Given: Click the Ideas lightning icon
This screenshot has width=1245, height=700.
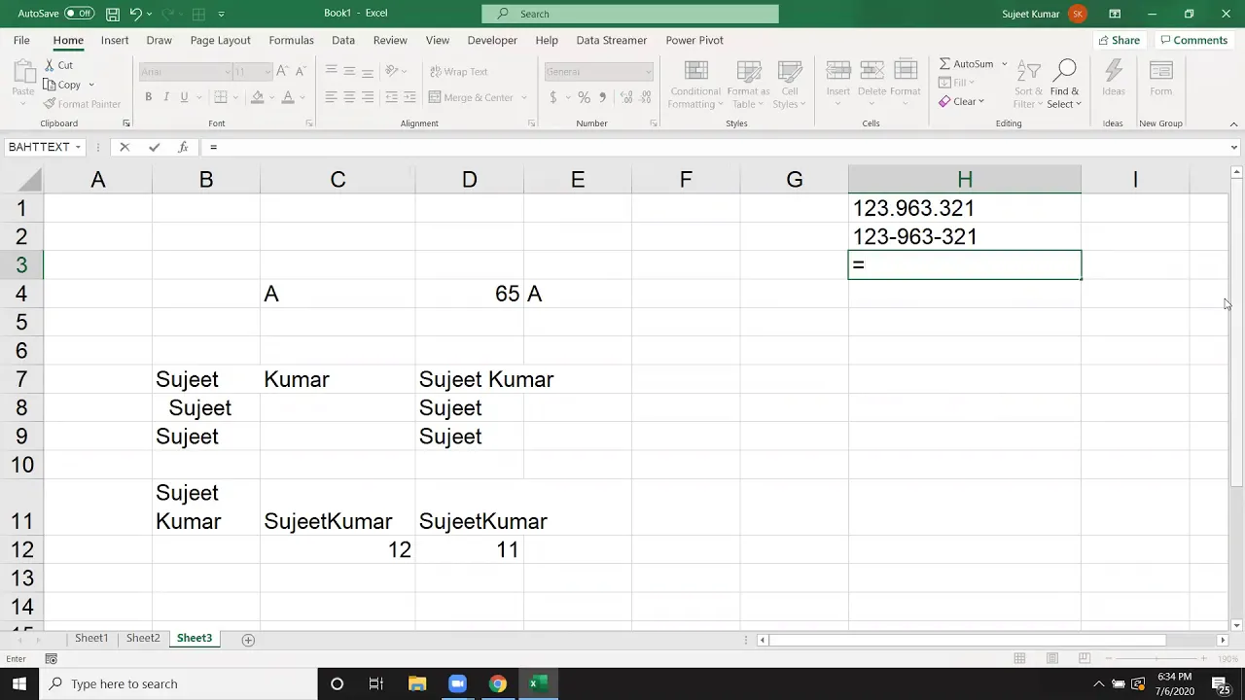Looking at the screenshot, I should [x=1114, y=72].
